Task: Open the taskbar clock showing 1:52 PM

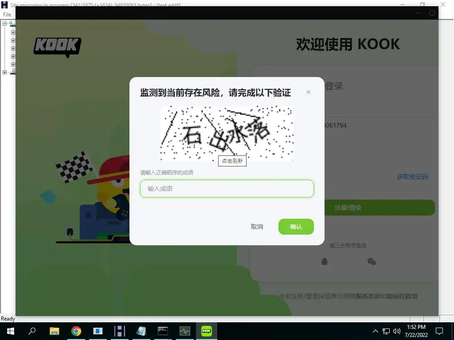Action: (x=416, y=331)
